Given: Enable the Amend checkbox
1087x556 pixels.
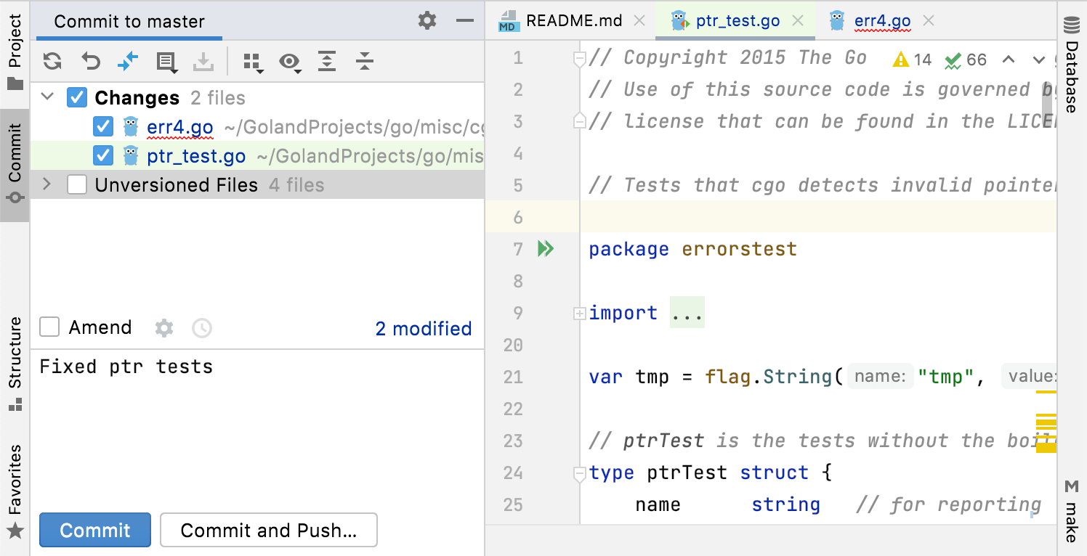Looking at the screenshot, I should tap(49, 327).
